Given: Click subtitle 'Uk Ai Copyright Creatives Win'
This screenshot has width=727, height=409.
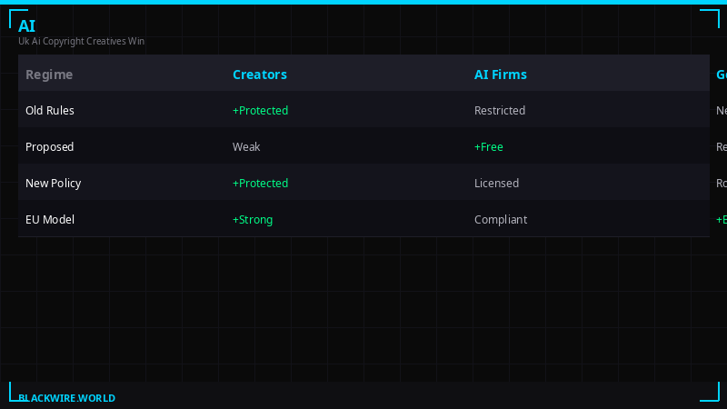Looking at the screenshot, I should coord(81,41).
